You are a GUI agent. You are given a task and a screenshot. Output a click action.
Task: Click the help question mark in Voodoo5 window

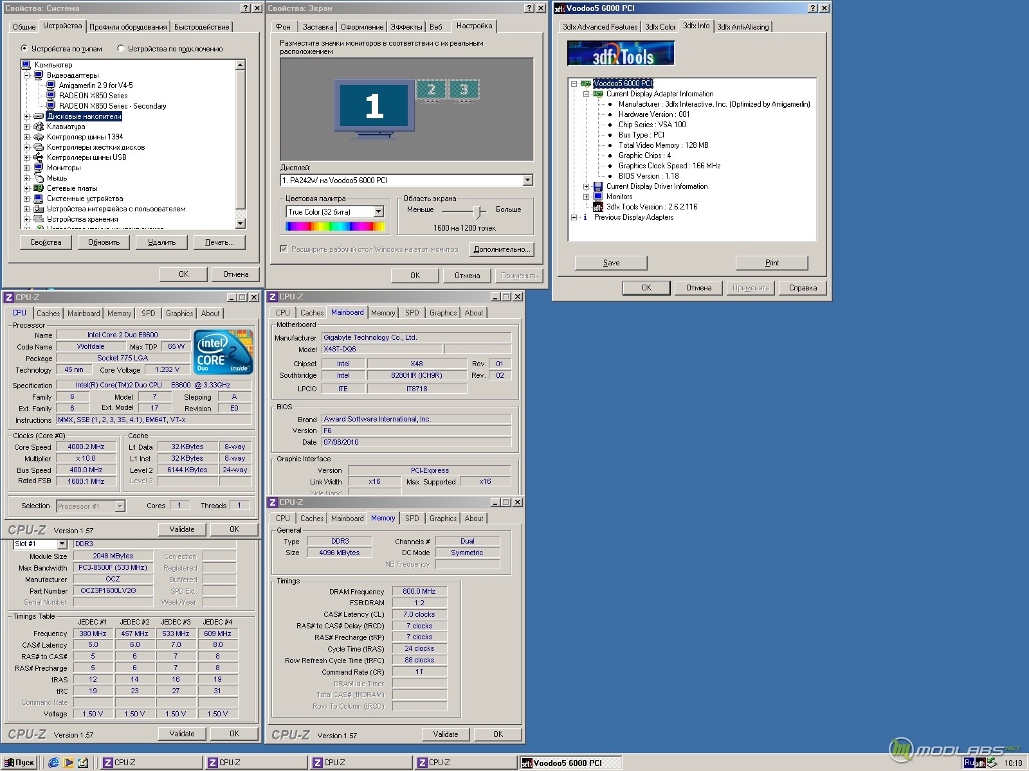point(813,8)
